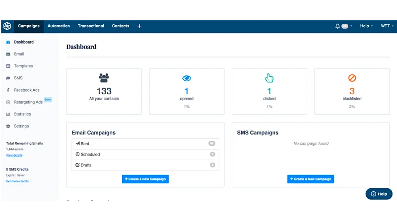
Task: Expand the notifications dropdown arrow
Action: point(351,26)
